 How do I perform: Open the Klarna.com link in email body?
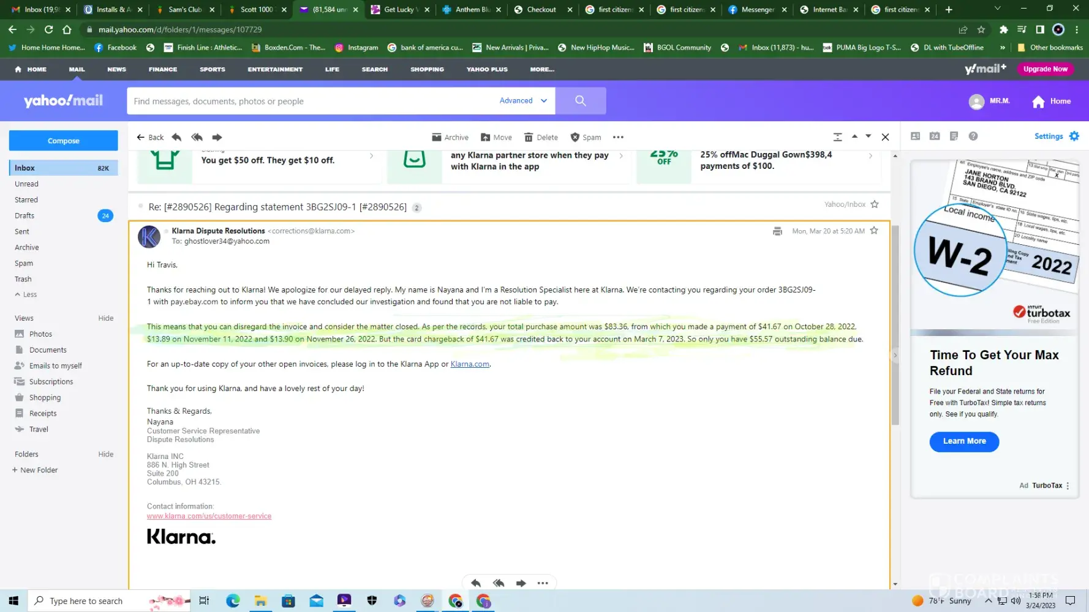pyautogui.click(x=470, y=364)
